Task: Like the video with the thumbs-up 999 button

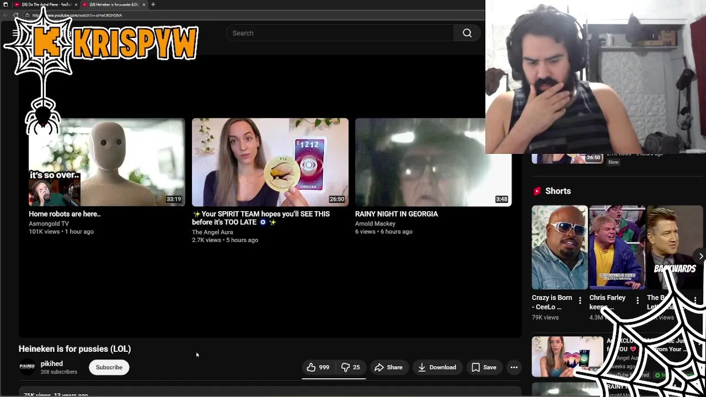Action: (x=318, y=367)
